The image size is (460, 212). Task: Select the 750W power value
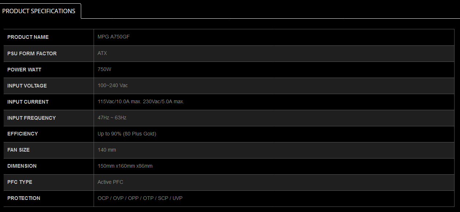pos(104,70)
